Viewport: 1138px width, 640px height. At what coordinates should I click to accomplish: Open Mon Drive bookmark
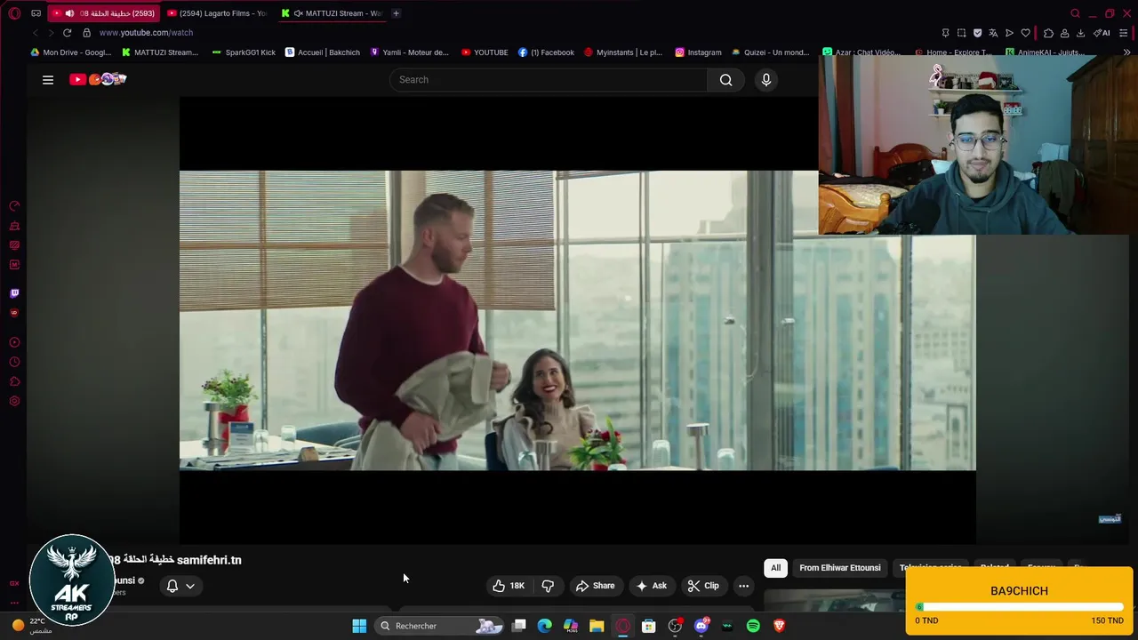tap(71, 52)
